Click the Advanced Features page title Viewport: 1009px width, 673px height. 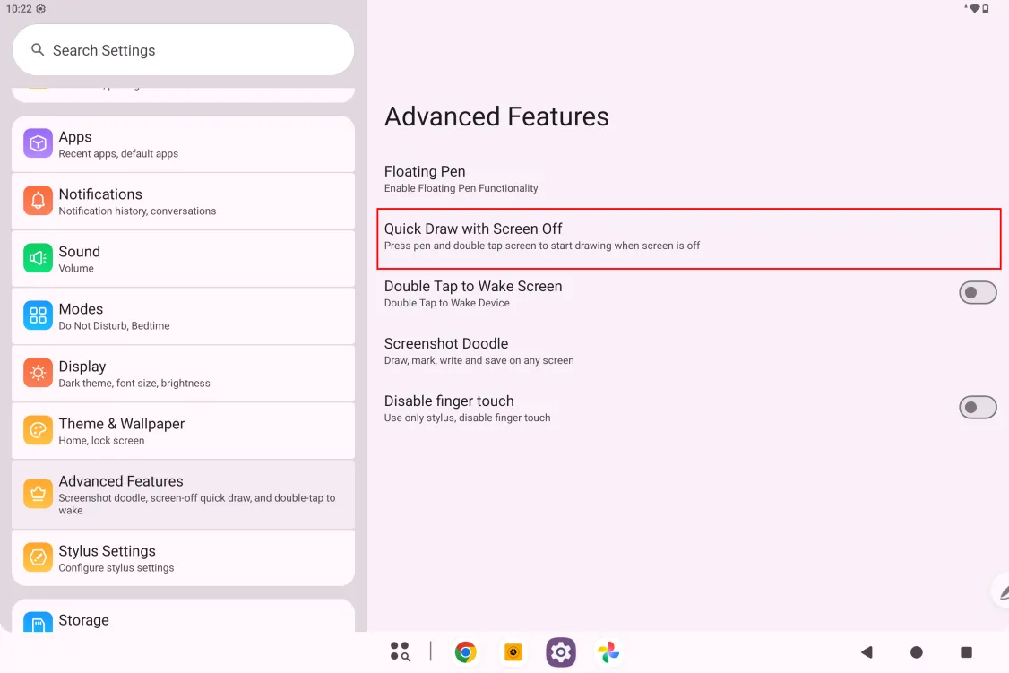496,116
